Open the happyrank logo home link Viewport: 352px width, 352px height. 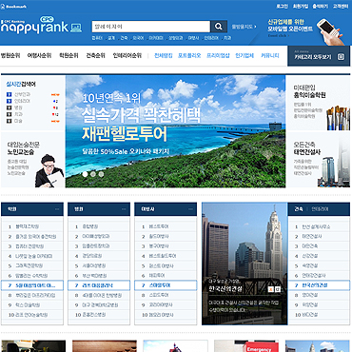(x=41, y=26)
